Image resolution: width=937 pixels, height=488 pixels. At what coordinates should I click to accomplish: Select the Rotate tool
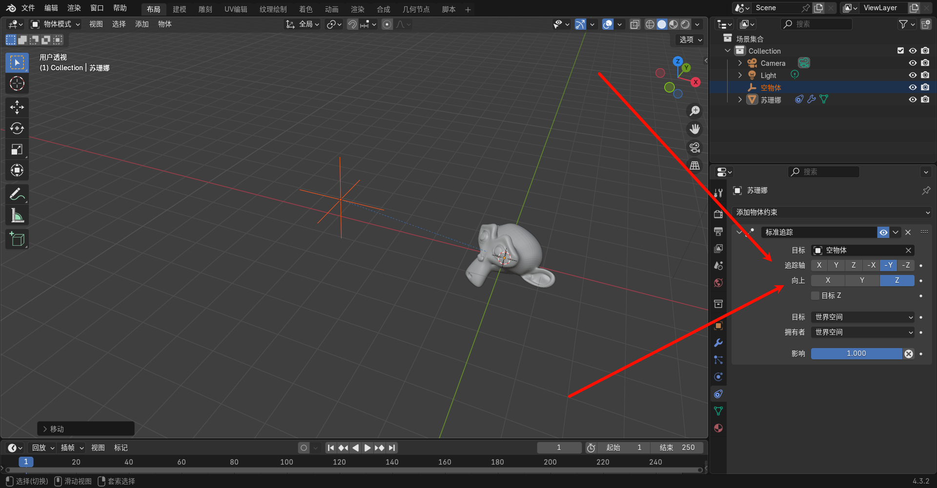17,128
